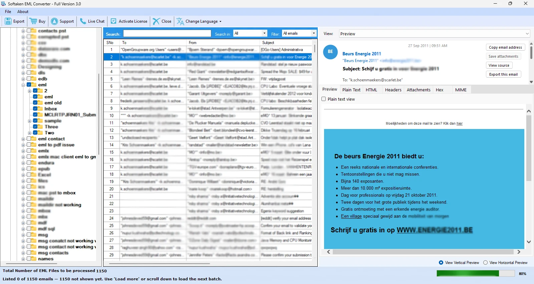Click the Close toolbar icon
534x284 pixels.
coord(156,21)
